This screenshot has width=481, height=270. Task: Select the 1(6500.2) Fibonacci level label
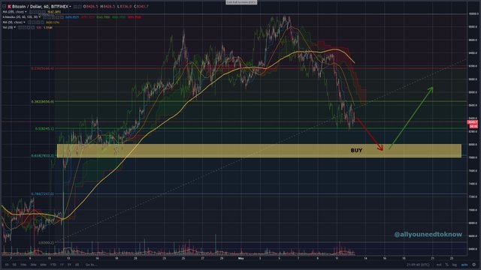(x=46, y=242)
